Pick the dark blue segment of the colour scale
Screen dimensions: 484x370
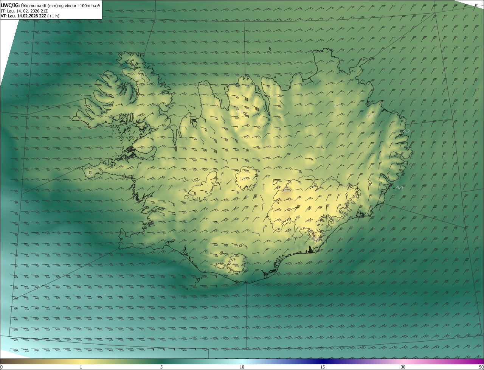coord(323,361)
